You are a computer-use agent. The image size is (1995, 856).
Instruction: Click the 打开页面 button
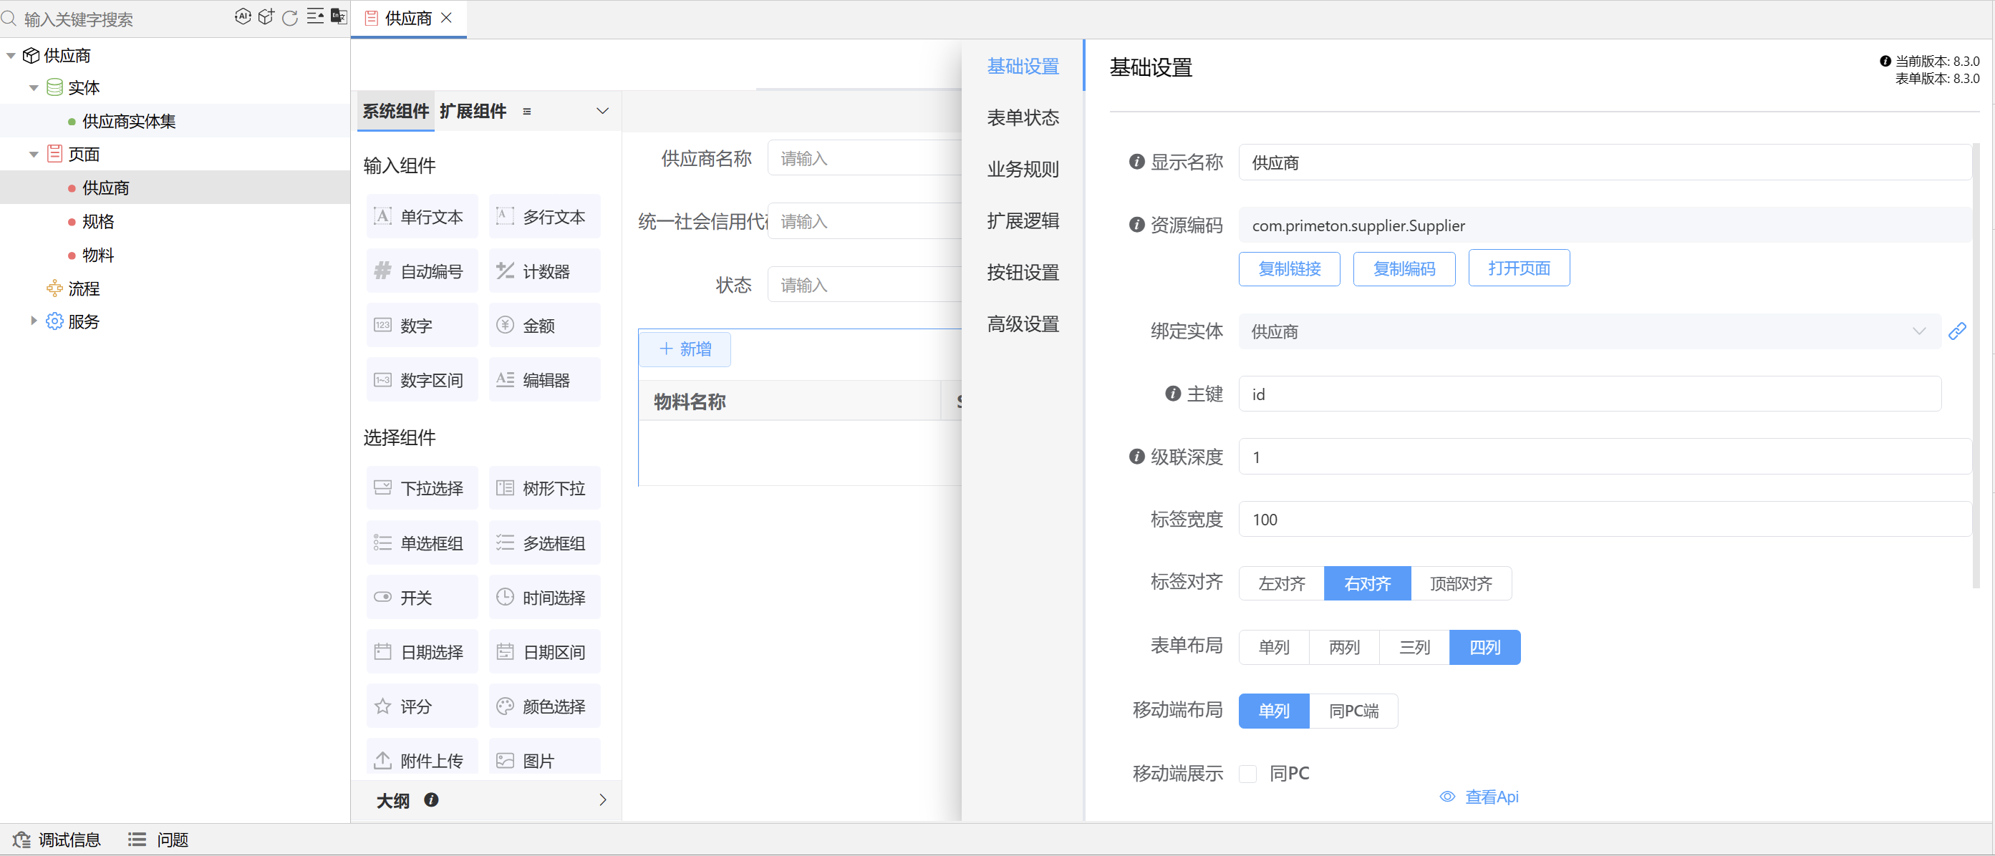coord(1519,268)
